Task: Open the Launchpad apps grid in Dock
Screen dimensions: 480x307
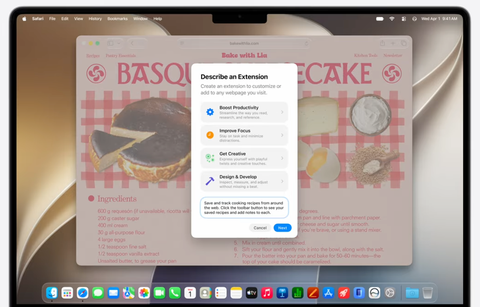Action: pyautogui.click(x=67, y=293)
